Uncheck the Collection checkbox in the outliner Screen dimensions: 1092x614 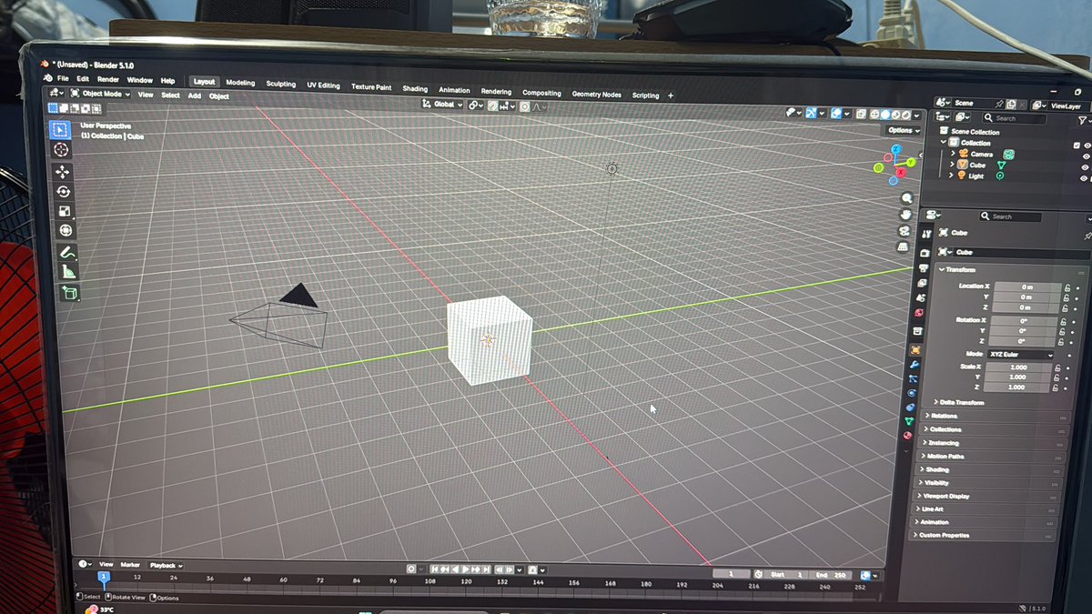1077,144
